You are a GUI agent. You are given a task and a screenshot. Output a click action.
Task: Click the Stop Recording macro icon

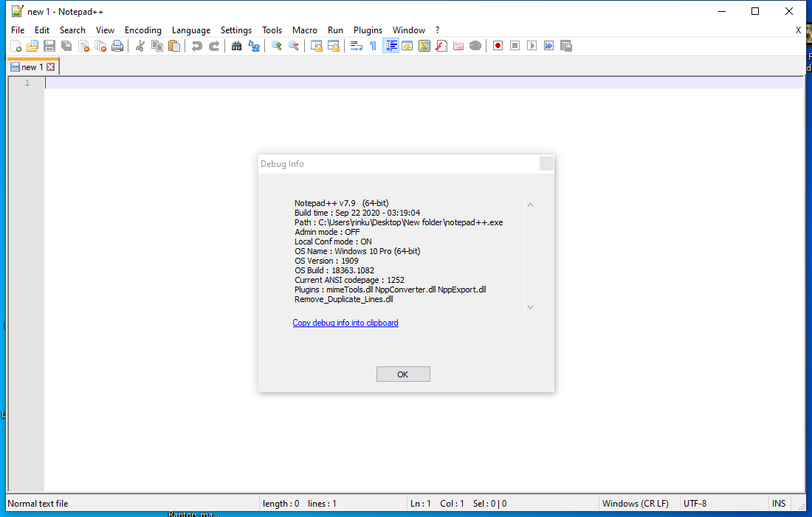(x=515, y=46)
